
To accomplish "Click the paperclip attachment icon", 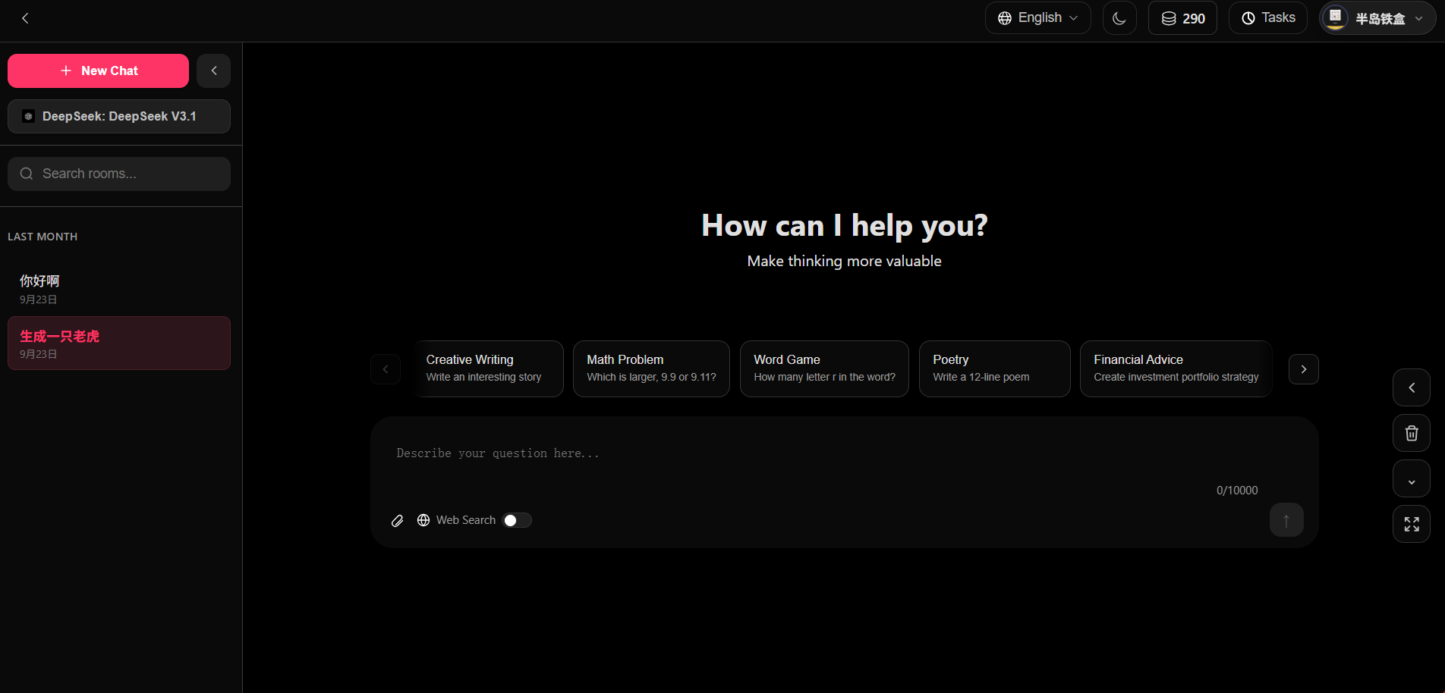I will click(397, 520).
